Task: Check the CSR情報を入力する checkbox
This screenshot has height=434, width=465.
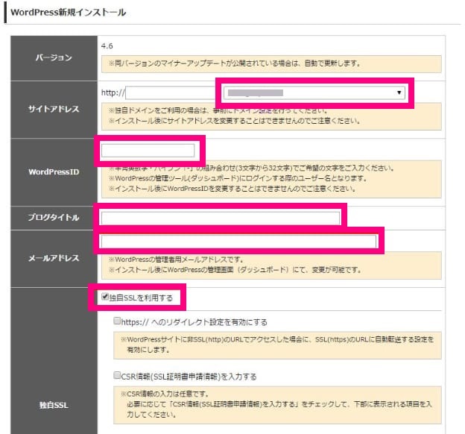Action: (x=117, y=376)
